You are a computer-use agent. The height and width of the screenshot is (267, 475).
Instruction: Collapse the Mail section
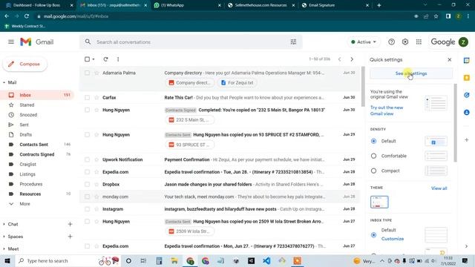click(4, 82)
